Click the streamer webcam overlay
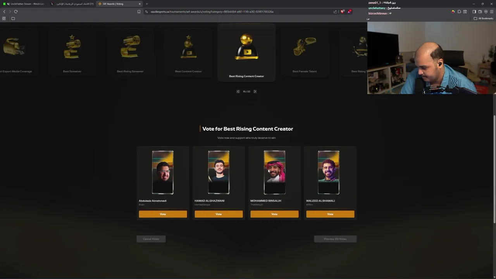This screenshot has width=496, height=279. click(432, 58)
